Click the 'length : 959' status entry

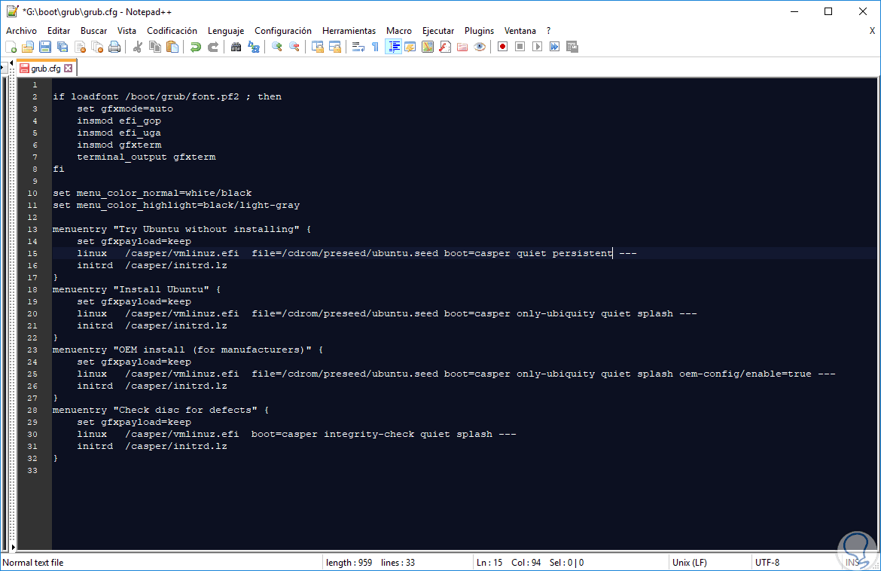(349, 563)
